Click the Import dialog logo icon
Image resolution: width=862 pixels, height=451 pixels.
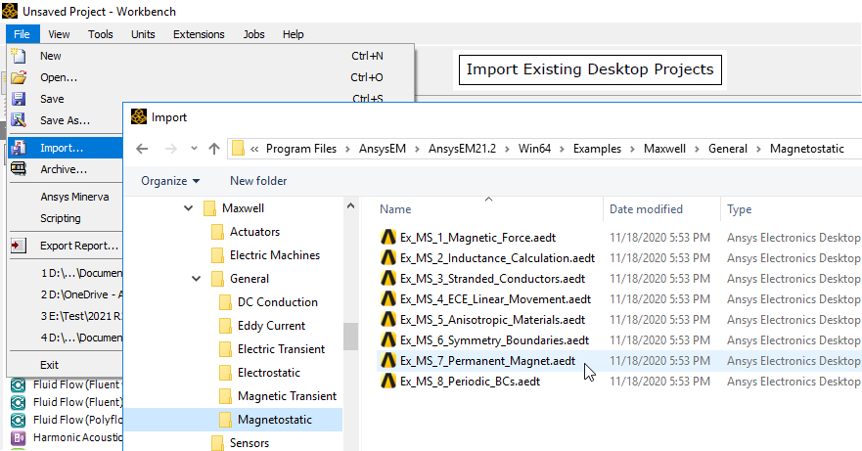(x=139, y=116)
